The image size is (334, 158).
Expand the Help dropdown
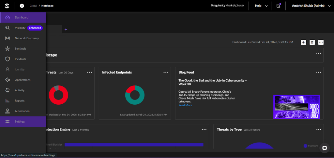pos(261,6)
